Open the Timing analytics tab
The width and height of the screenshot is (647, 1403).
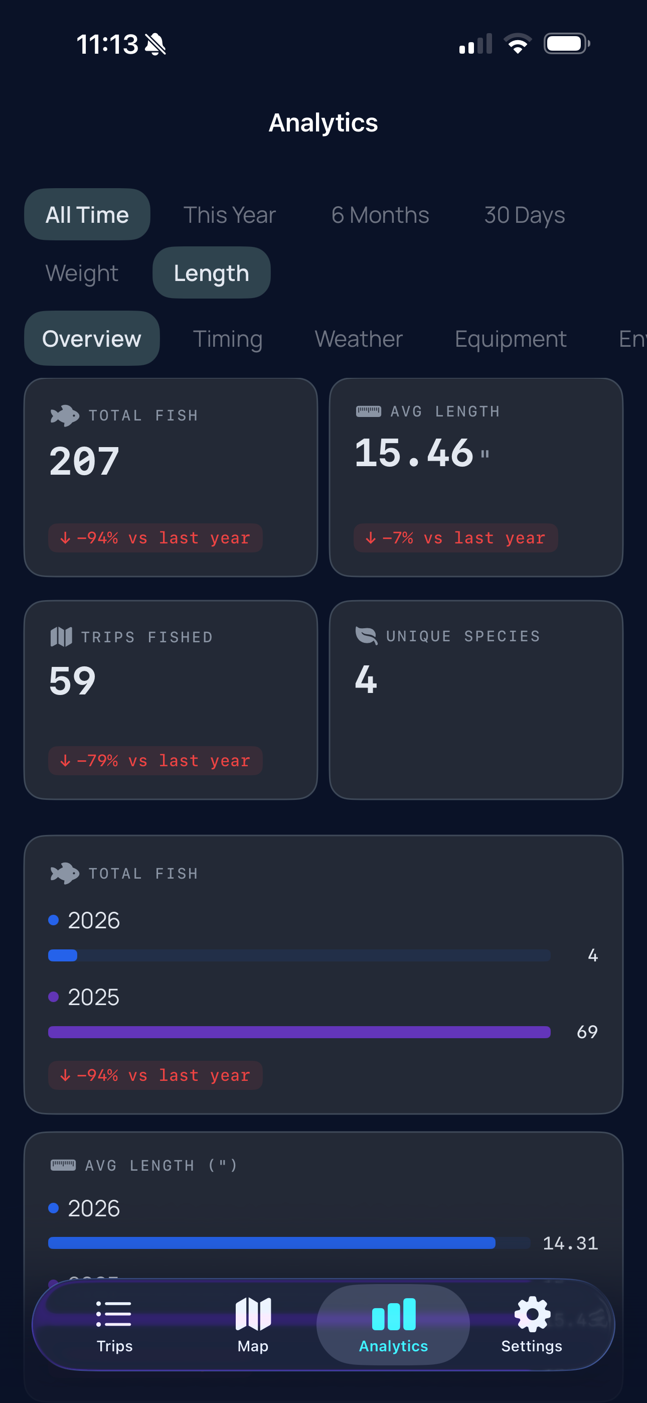click(228, 339)
